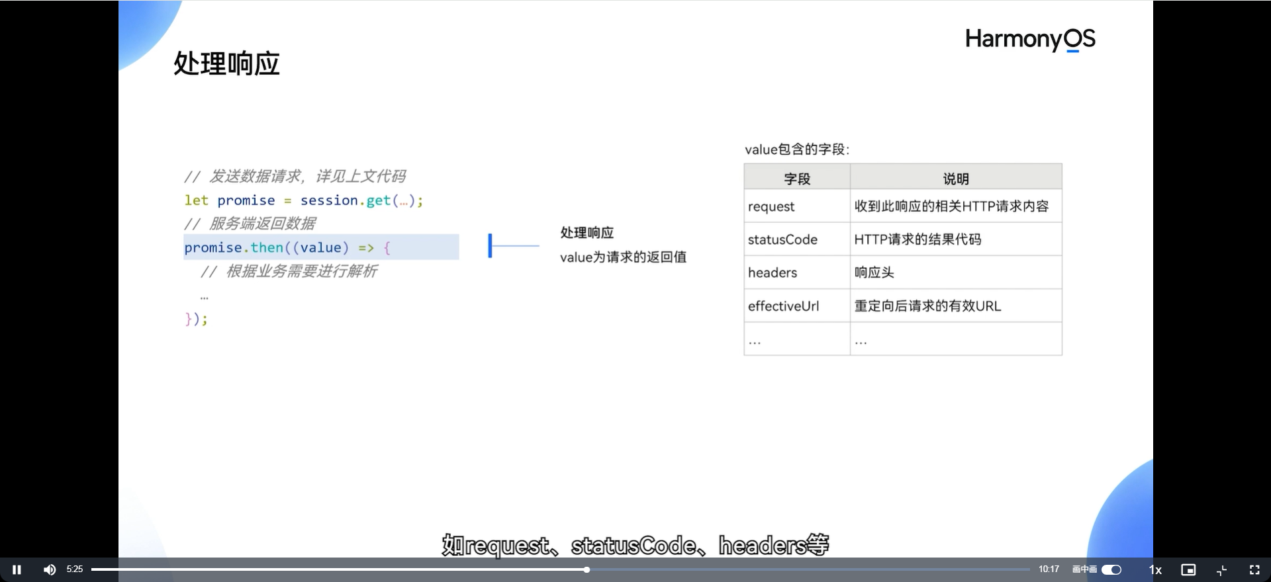
Task: Click the current time 5:25 label
Action: click(x=75, y=569)
